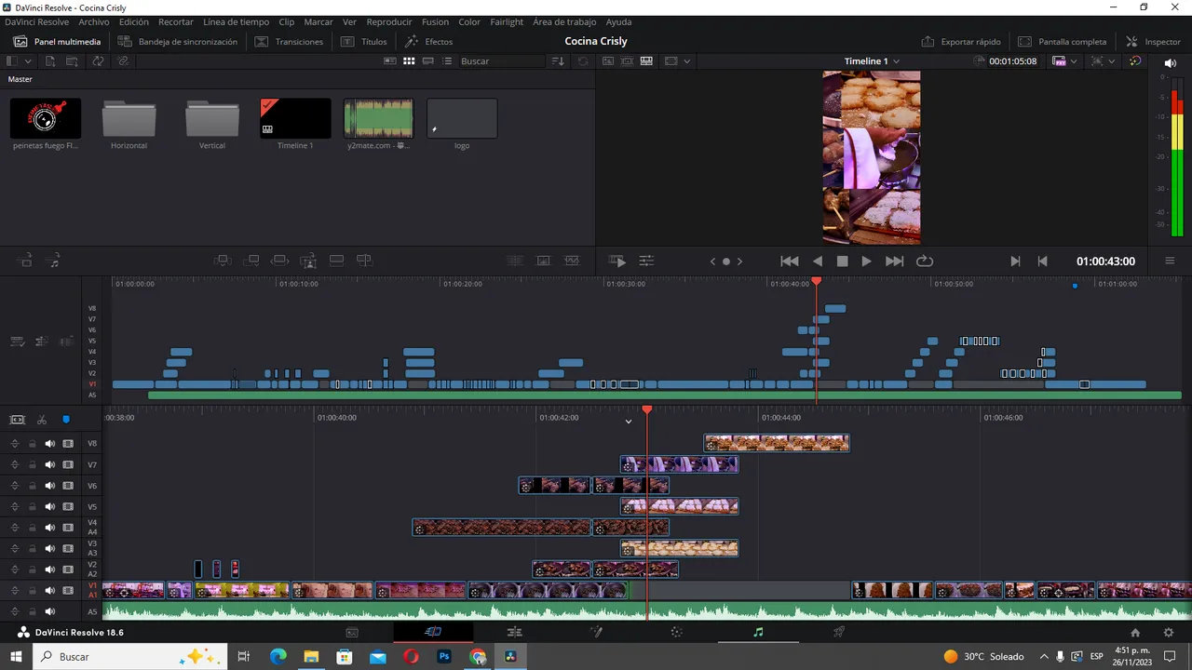Click Exportar rápido button

tap(961, 42)
